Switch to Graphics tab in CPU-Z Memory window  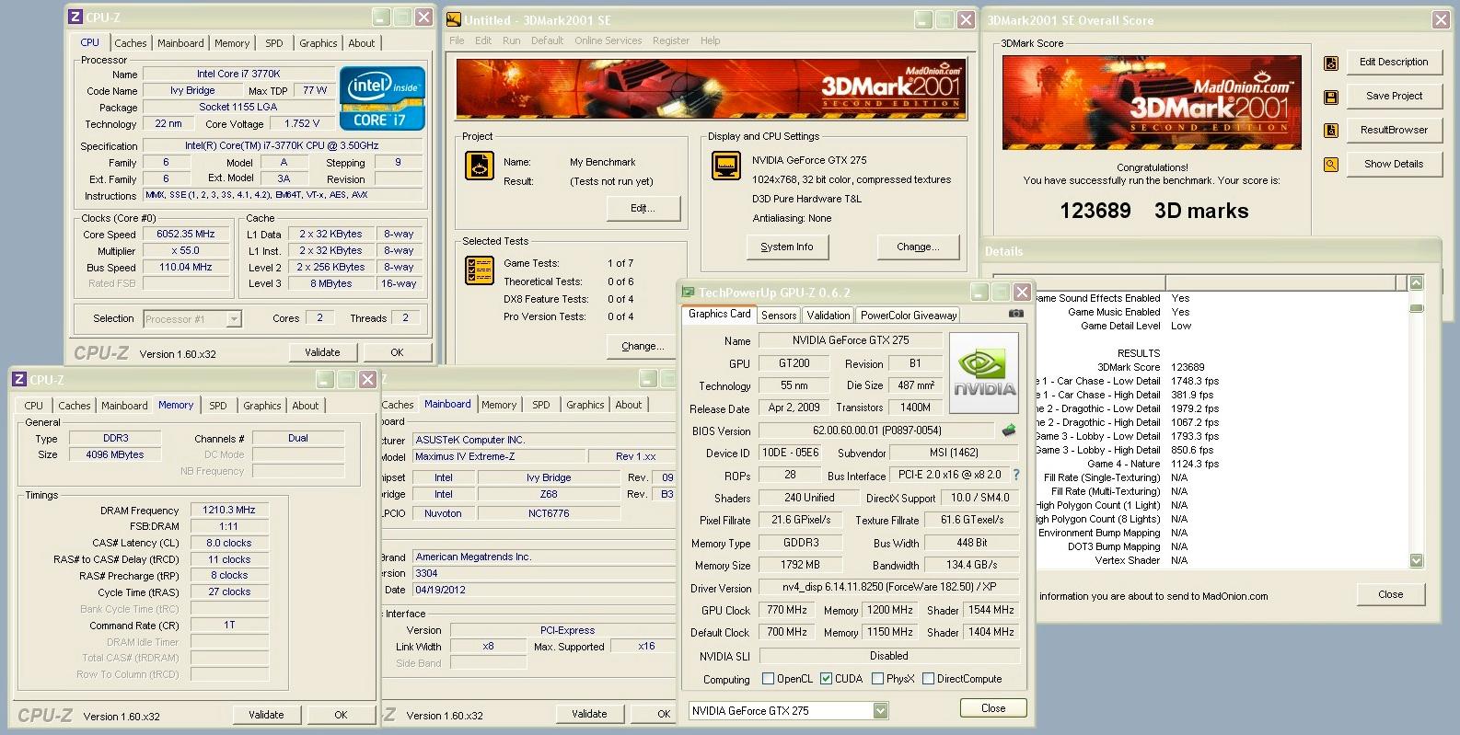[261, 406]
